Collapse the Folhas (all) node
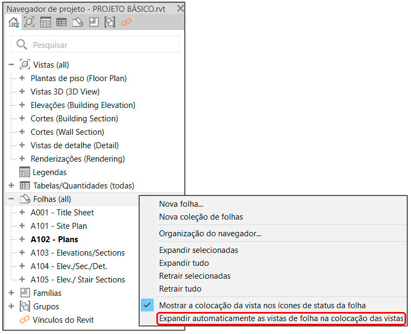This screenshot has height=334, width=411. pos(11,199)
